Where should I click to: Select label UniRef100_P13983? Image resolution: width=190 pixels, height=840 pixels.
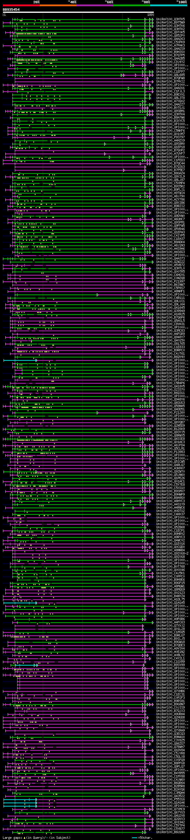170,452
